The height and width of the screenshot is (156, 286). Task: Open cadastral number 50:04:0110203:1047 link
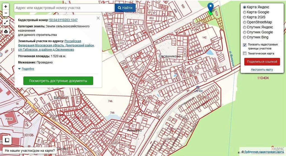[x=63, y=20]
